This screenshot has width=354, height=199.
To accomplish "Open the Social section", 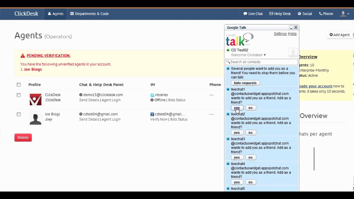I will point(305,14).
